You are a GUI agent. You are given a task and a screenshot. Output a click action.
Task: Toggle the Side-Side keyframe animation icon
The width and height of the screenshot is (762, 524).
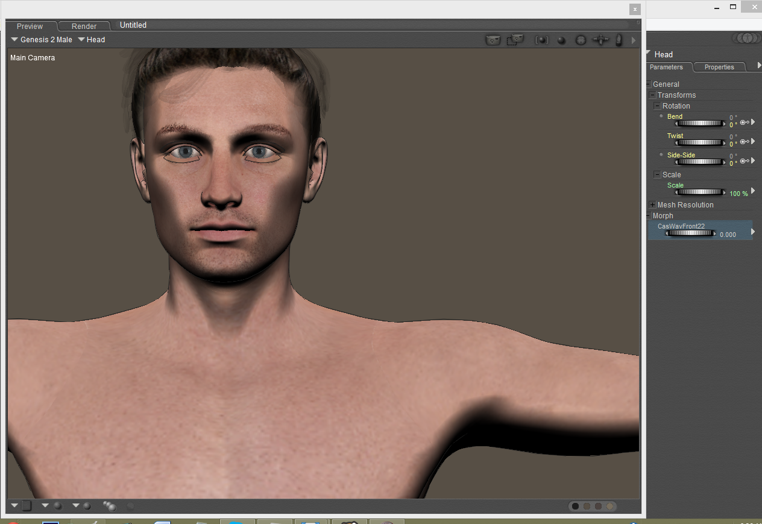[x=745, y=161]
